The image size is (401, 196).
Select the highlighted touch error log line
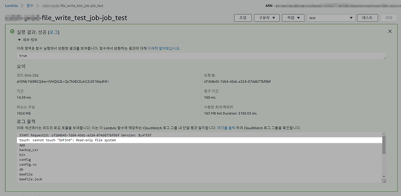coord(199,140)
